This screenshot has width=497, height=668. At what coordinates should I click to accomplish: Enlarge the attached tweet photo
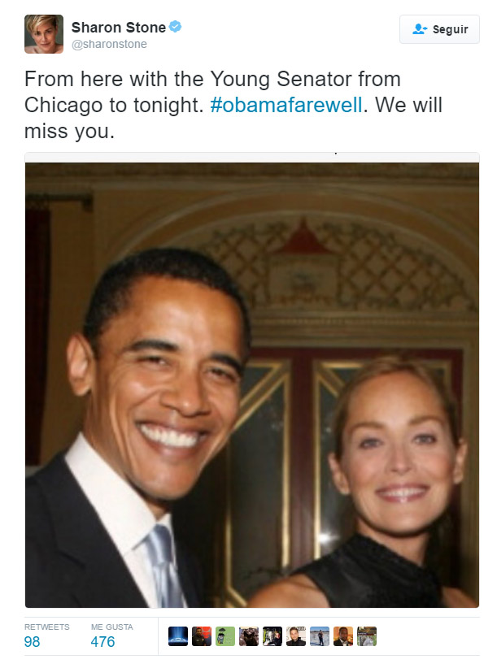pos(252,384)
